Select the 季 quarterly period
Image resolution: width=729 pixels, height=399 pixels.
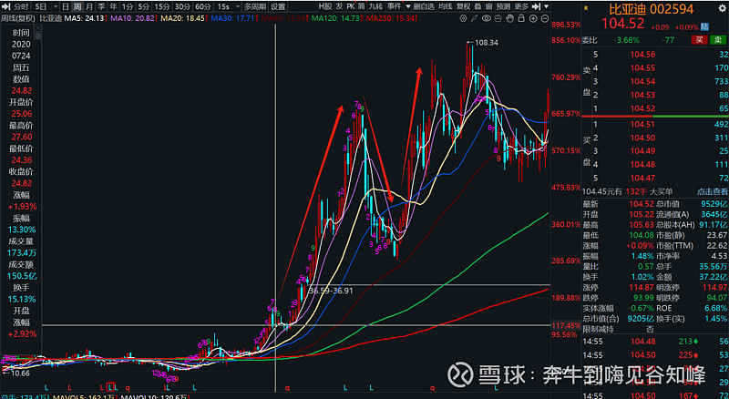[101, 6]
